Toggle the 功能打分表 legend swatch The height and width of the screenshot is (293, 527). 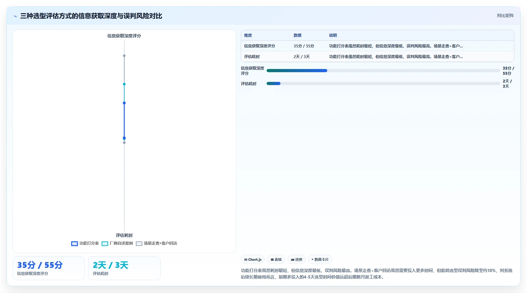75,244
